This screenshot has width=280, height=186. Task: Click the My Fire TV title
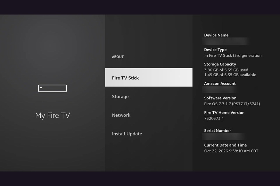(52, 115)
